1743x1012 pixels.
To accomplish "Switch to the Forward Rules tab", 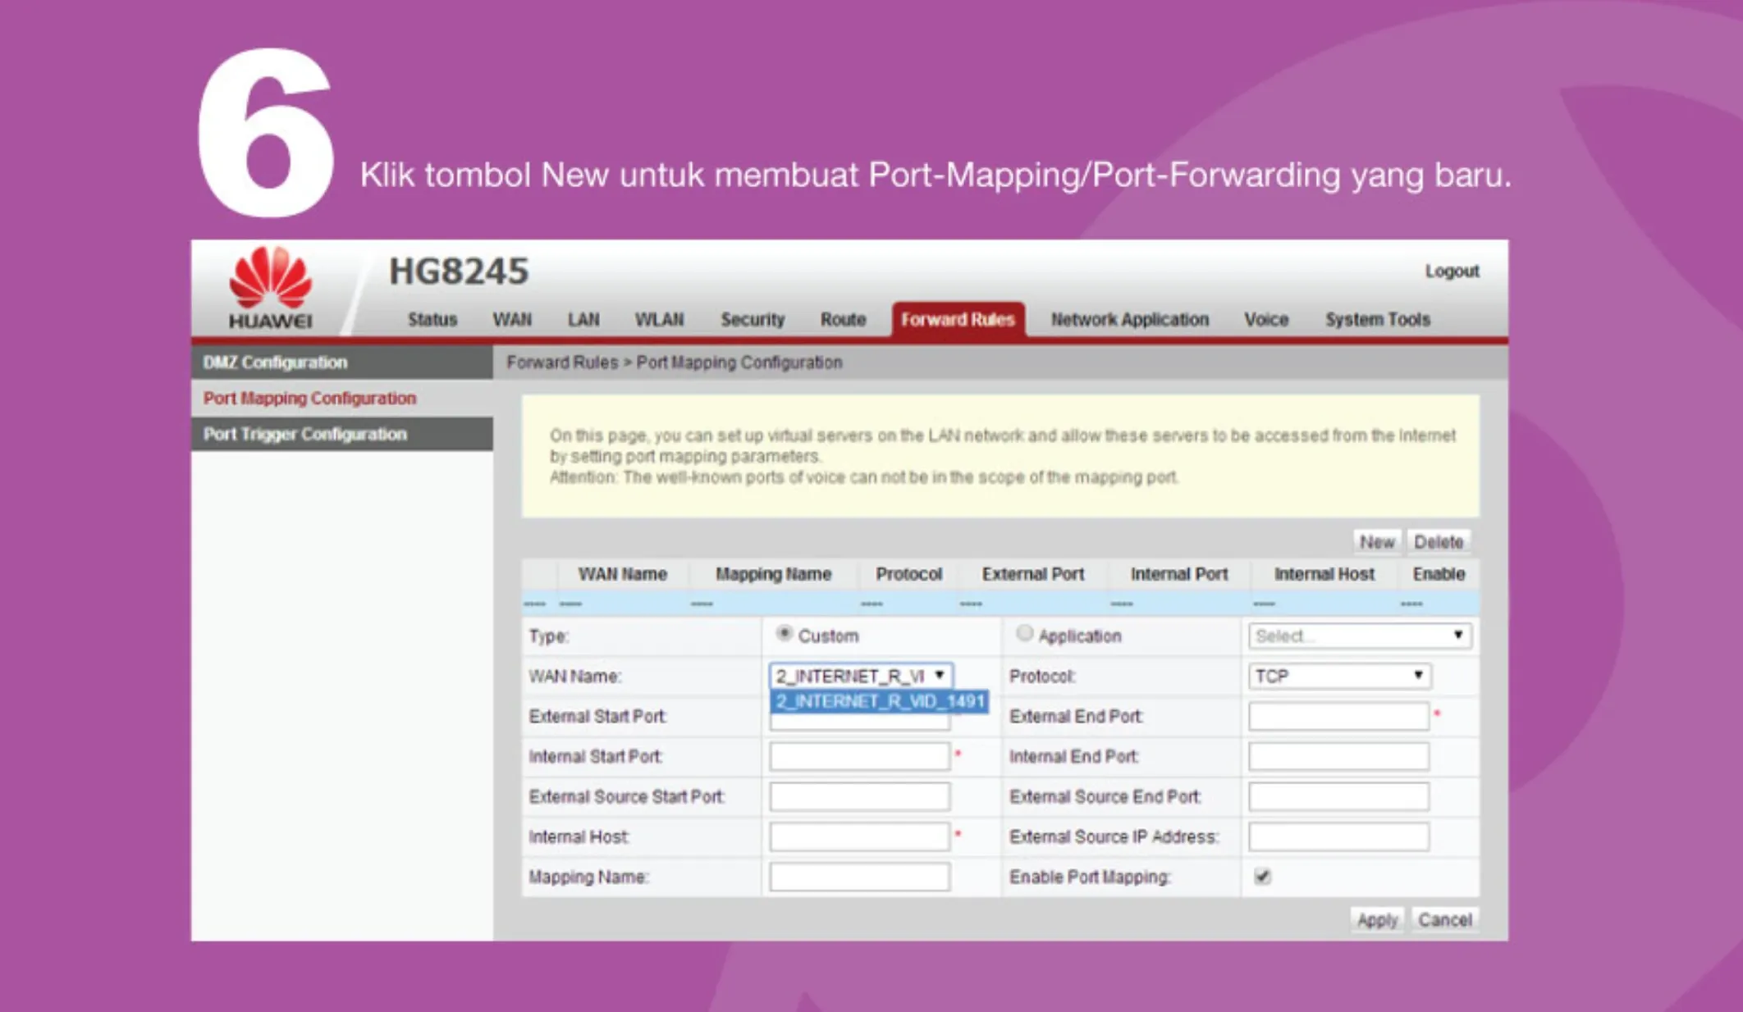I will (x=958, y=320).
